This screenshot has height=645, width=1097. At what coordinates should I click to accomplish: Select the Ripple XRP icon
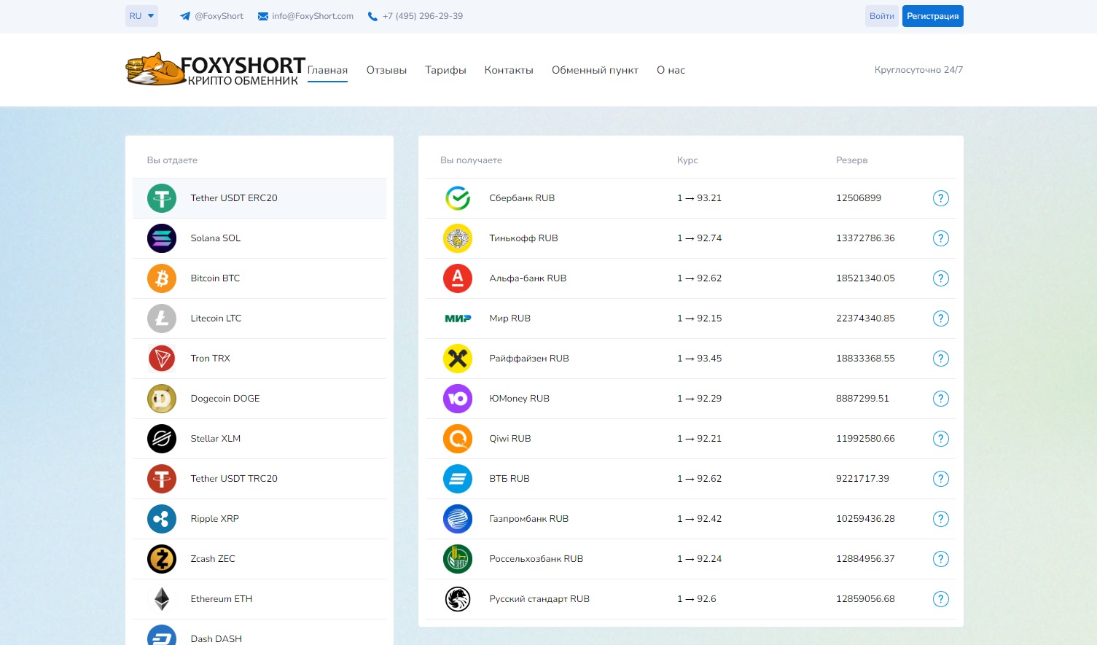click(162, 519)
